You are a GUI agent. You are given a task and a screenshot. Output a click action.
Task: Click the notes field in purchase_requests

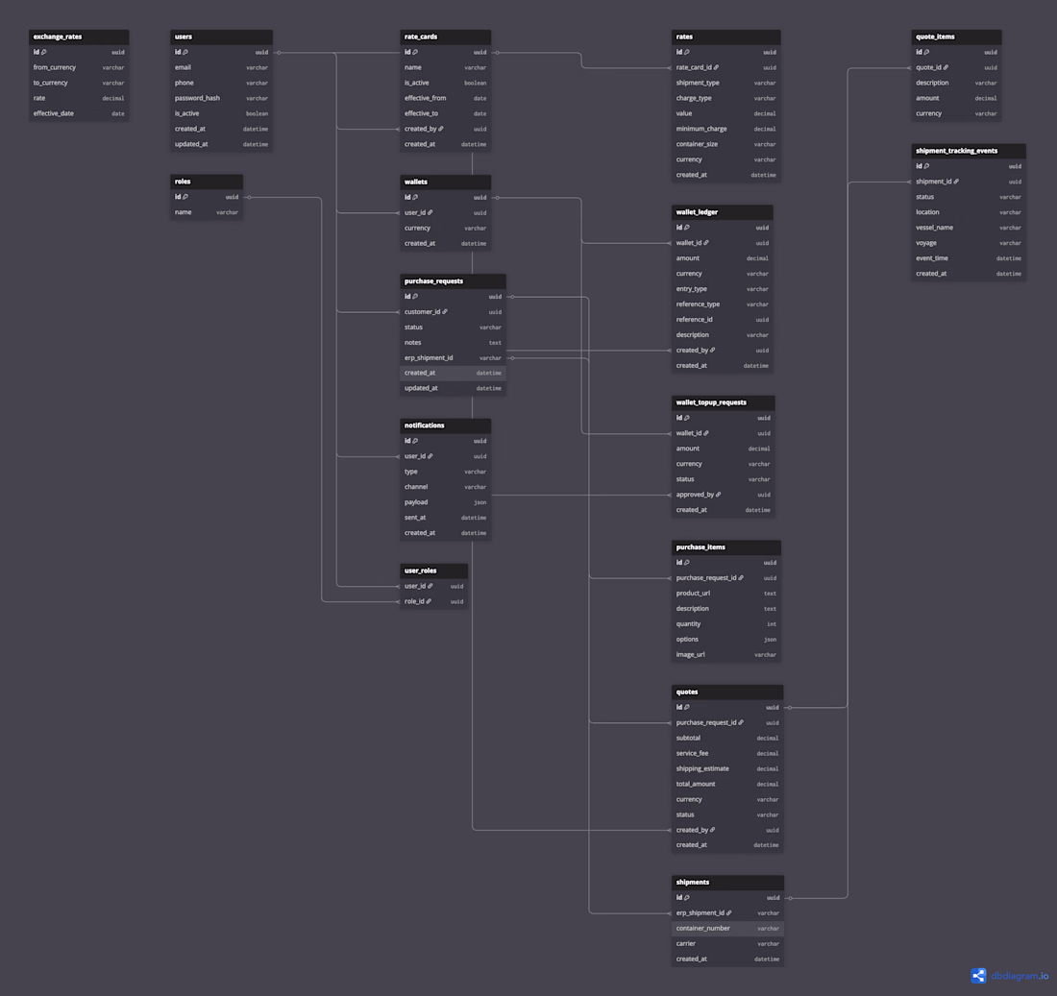point(453,343)
